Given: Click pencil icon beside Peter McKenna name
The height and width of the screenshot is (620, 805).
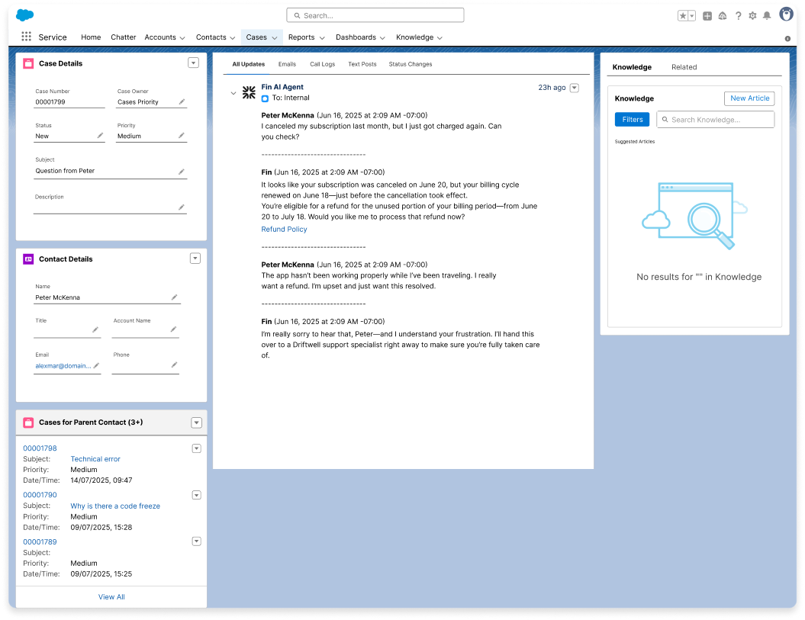Looking at the screenshot, I should point(174,297).
